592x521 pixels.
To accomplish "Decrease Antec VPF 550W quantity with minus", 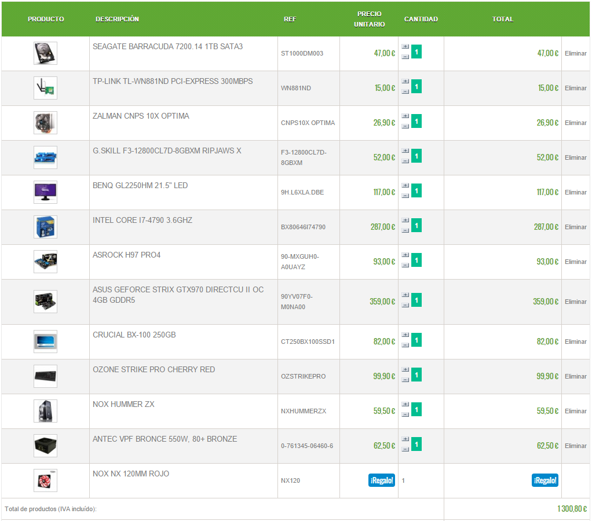I will click(x=405, y=449).
